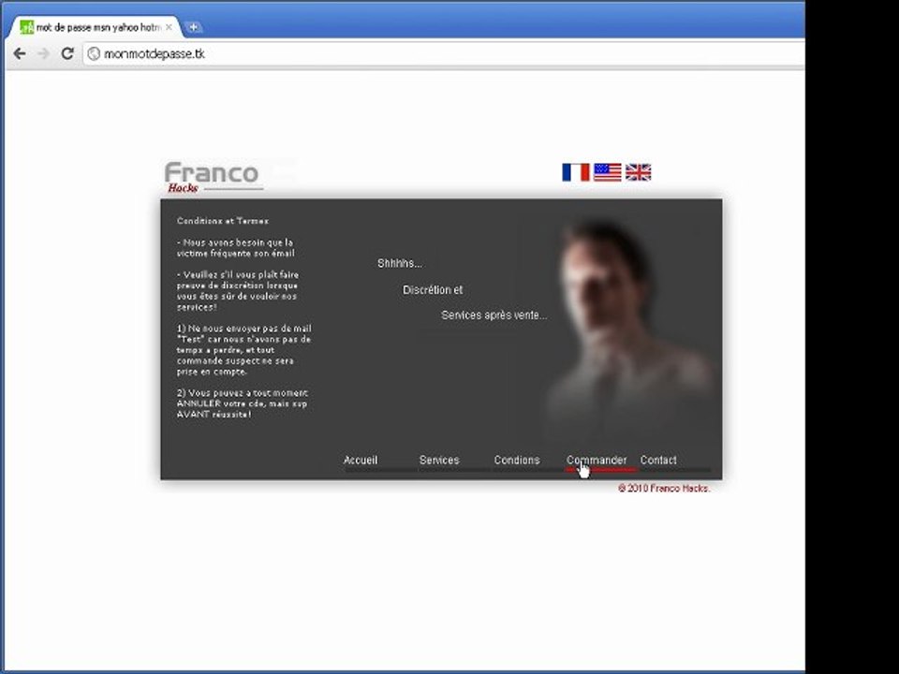Click the 'Shhhhs...' text
Image resolution: width=899 pixels, height=674 pixels.
400,264
